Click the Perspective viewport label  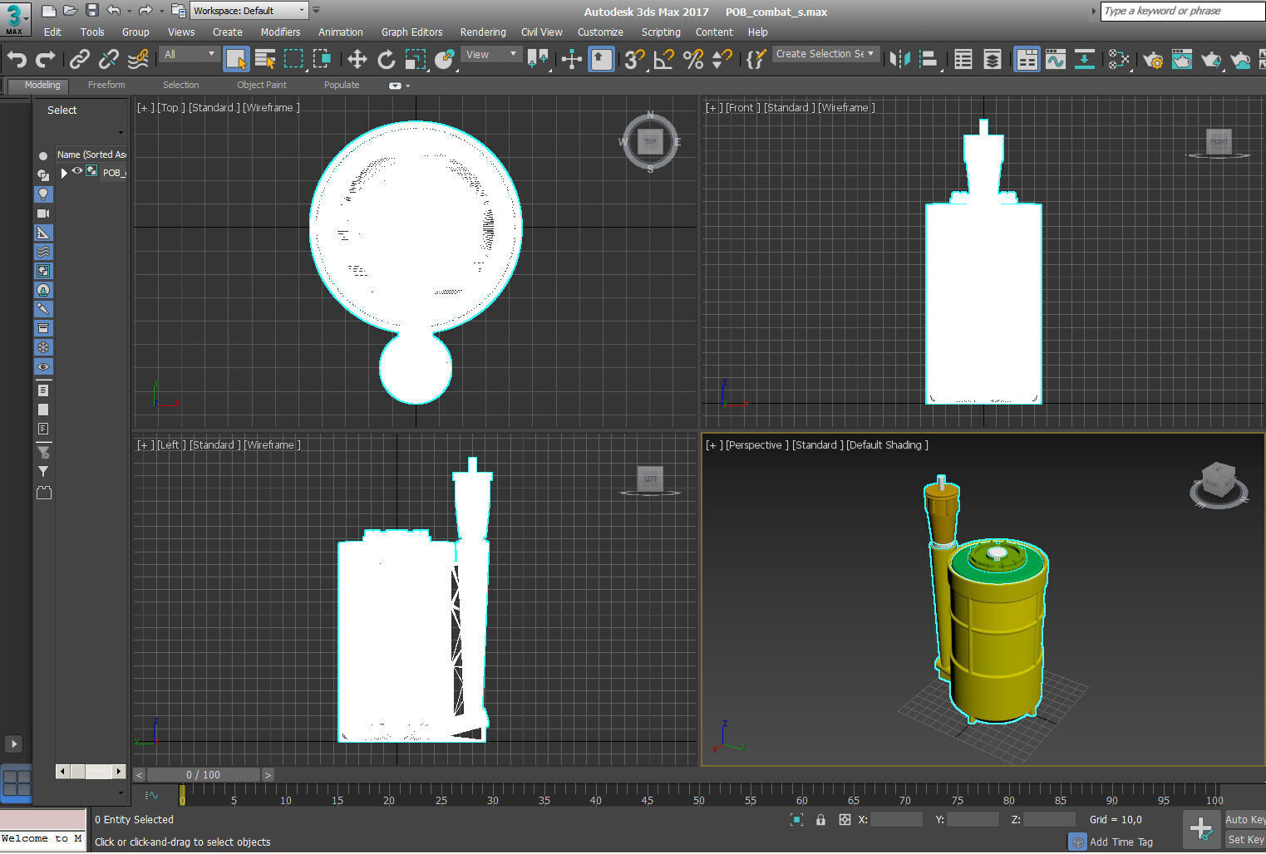tap(756, 445)
